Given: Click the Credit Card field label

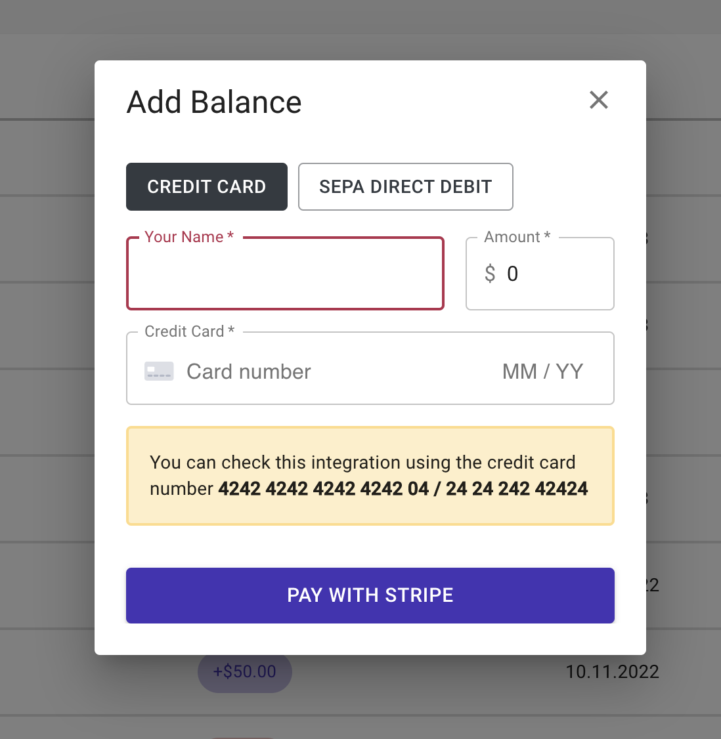Looking at the screenshot, I should (x=190, y=331).
